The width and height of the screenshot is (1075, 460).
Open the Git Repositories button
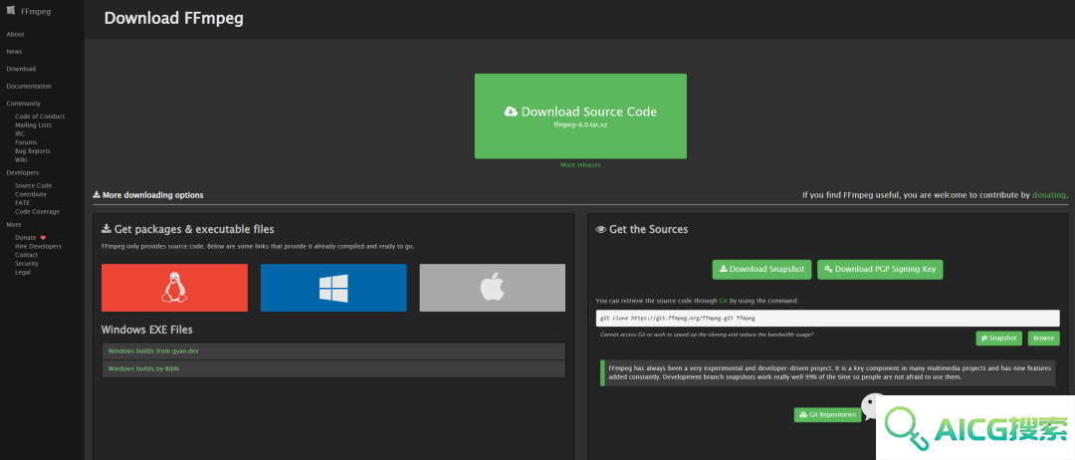click(x=827, y=415)
